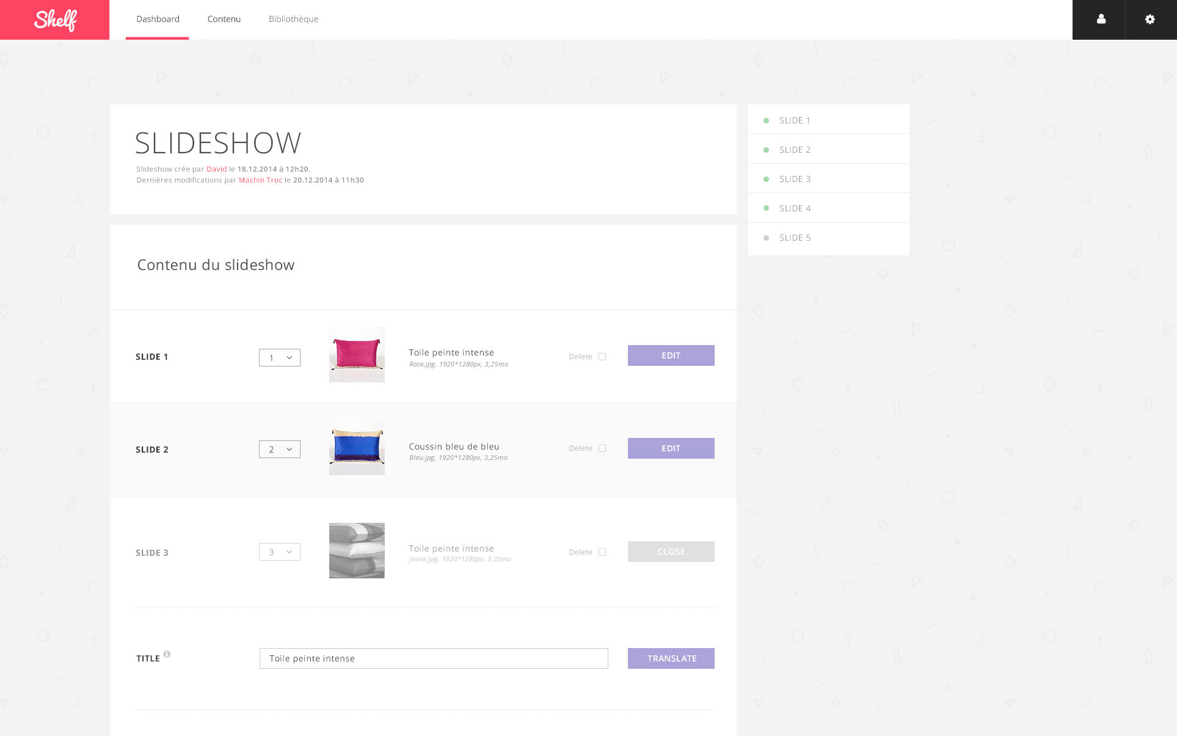Toggle Delete checkbox for SLIDE 2
Image resolution: width=1177 pixels, height=736 pixels.
click(603, 448)
